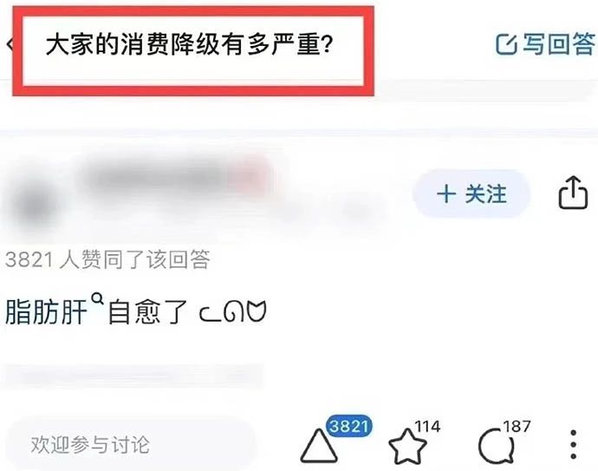Upvote the answer with the triangle icon
Viewport: 598px width, 471px height.
click(x=319, y=446)
